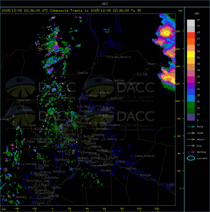Viewport: 210px width, 212px height.
Task: Click the 'Potrerillos' place label
Action: (42, 139)
